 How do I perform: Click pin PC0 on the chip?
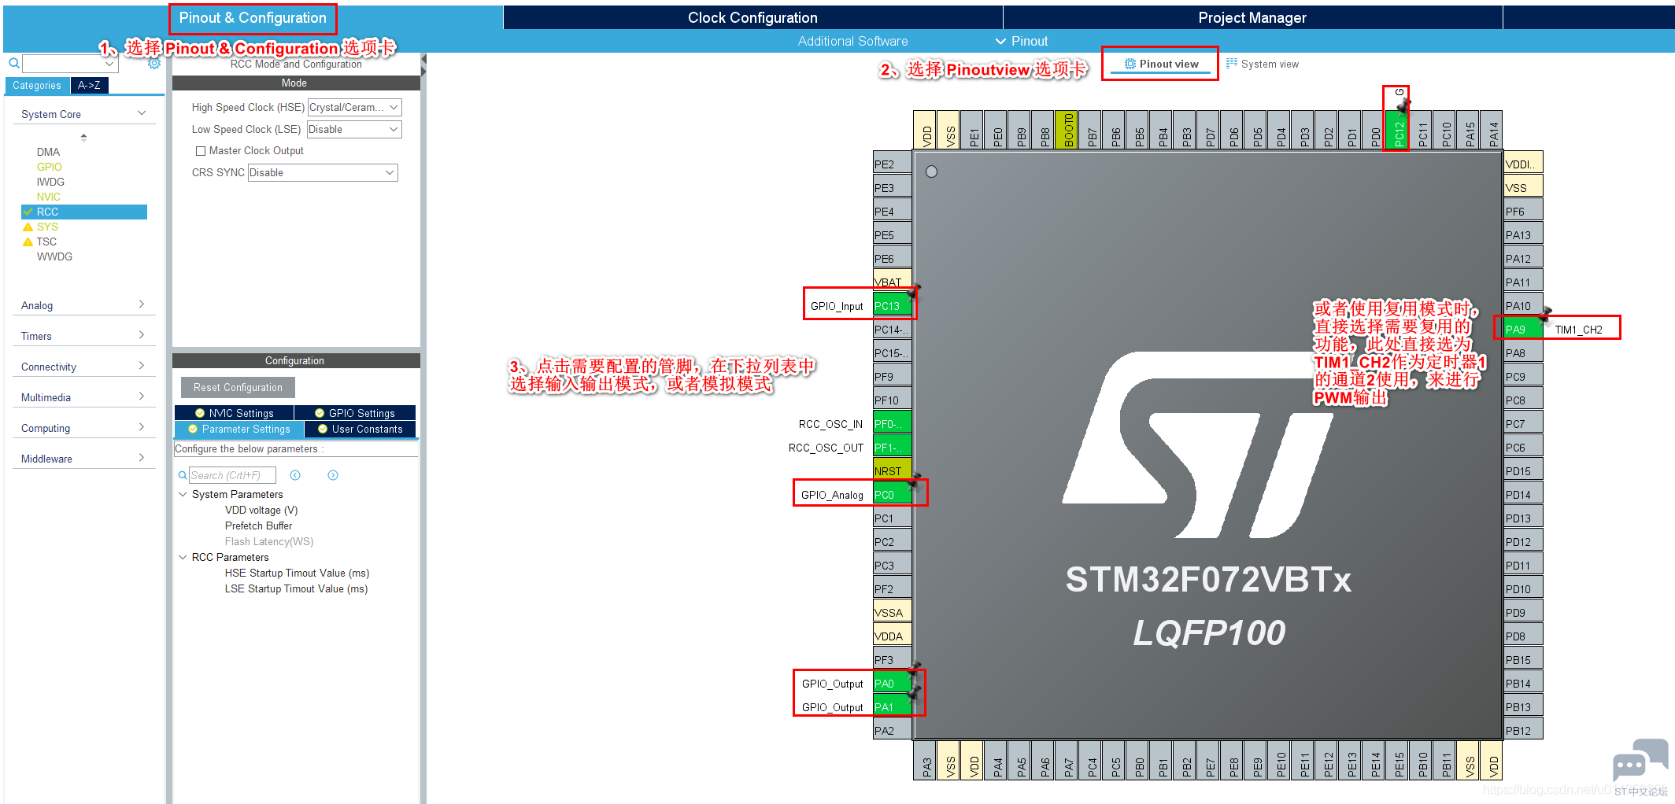click(x=892, y=495)
